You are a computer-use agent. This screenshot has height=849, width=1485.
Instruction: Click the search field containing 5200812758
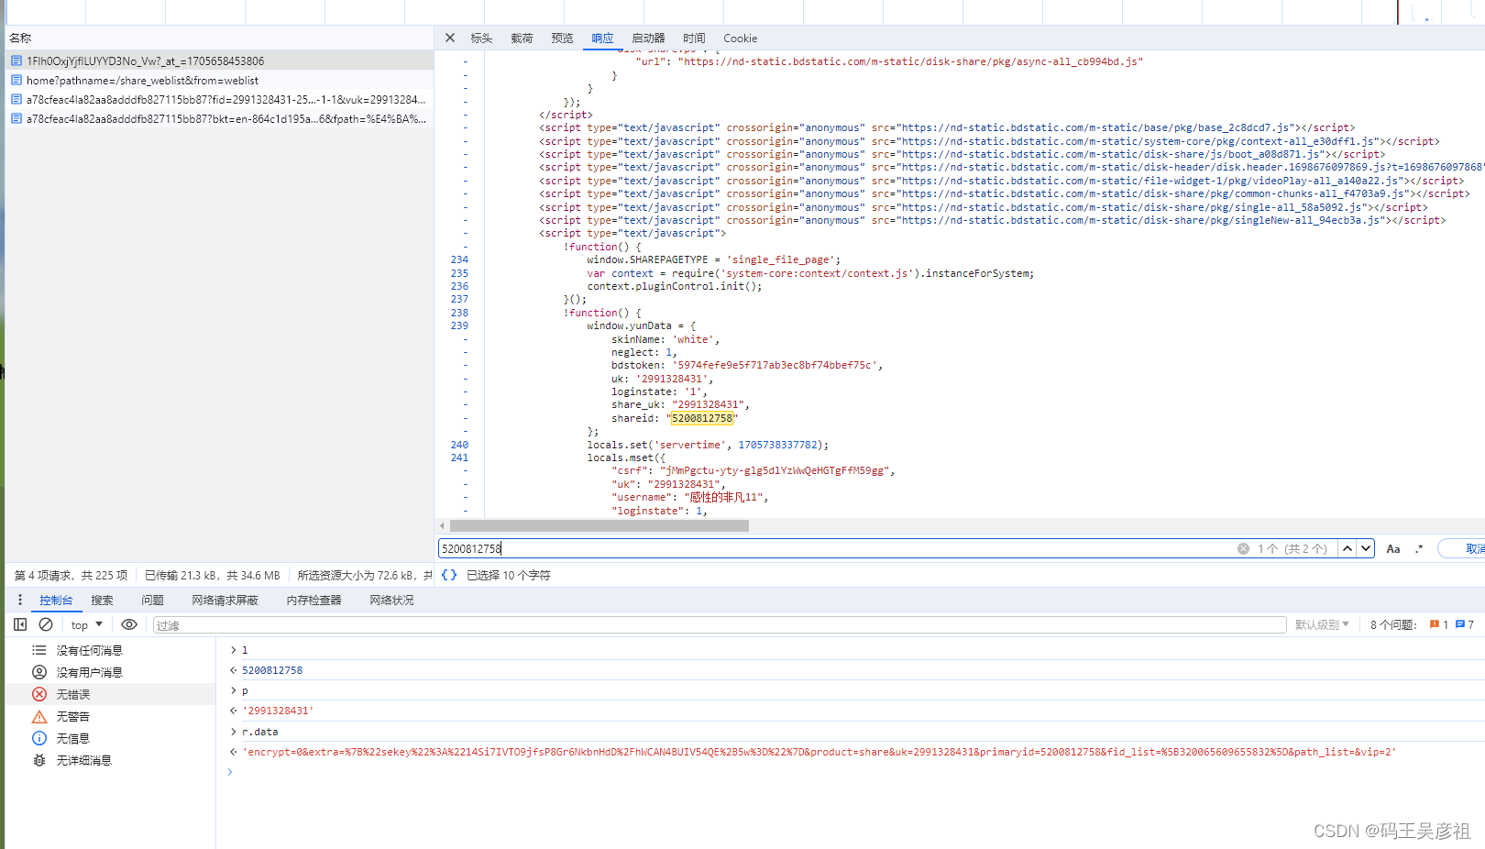[834, 548]
